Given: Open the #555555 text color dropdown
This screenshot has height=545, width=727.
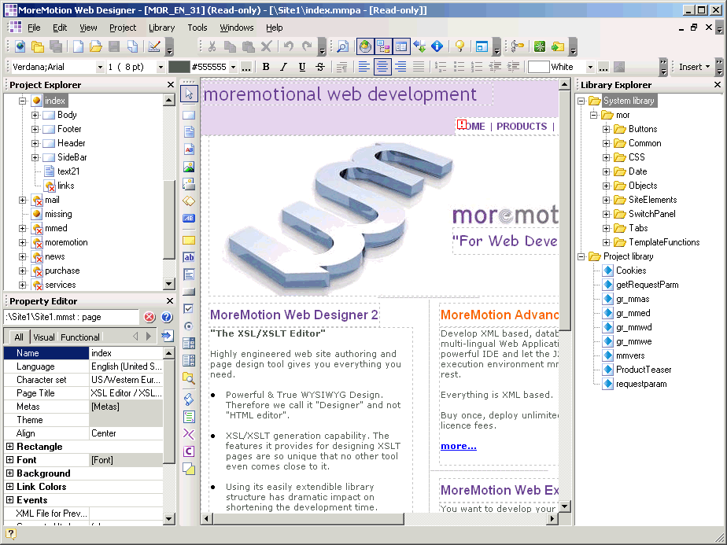Looking at the screenshot, I should click(x=233, y=67).
